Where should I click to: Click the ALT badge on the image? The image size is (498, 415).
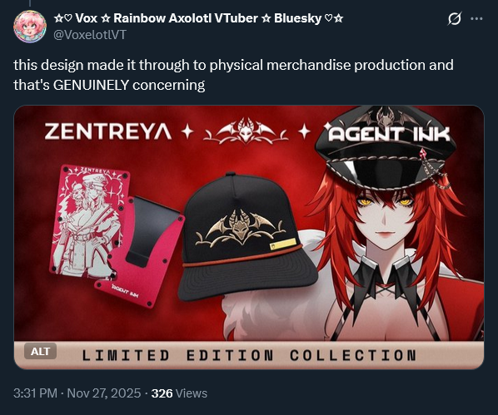pyautogui.click(x=40, y=351)
